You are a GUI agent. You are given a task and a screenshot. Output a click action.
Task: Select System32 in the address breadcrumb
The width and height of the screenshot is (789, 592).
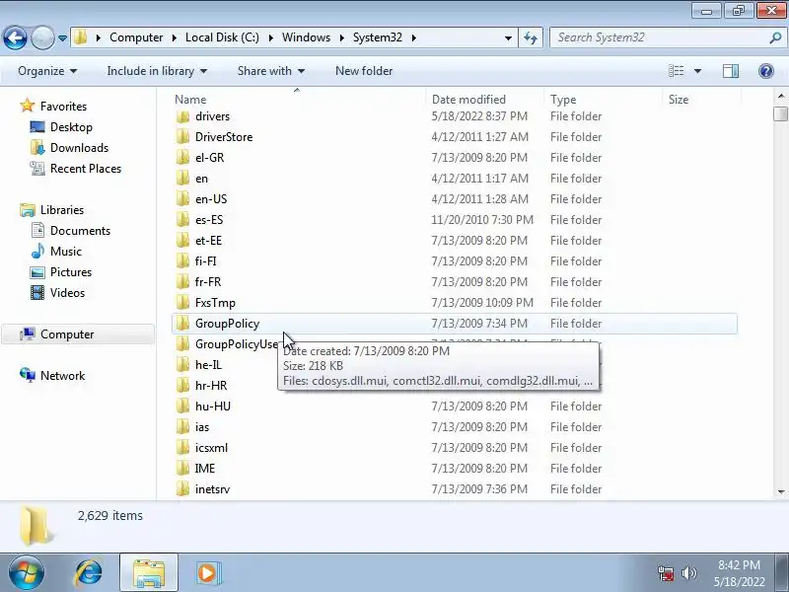click(x=378, y=37)
